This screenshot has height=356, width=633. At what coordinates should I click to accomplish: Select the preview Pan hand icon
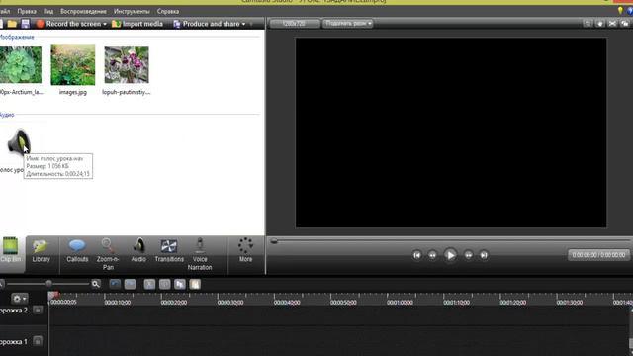(600, 24)
